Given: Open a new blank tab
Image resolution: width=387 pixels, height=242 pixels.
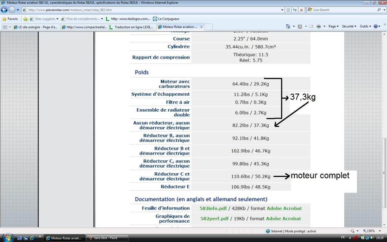Looking at the screenshot, I should pyautogui.click(x=209, y=27).
